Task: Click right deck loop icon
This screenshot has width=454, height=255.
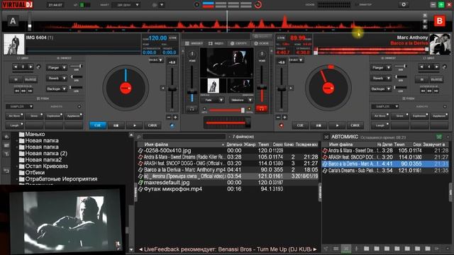Action: (x=445, y=67)
